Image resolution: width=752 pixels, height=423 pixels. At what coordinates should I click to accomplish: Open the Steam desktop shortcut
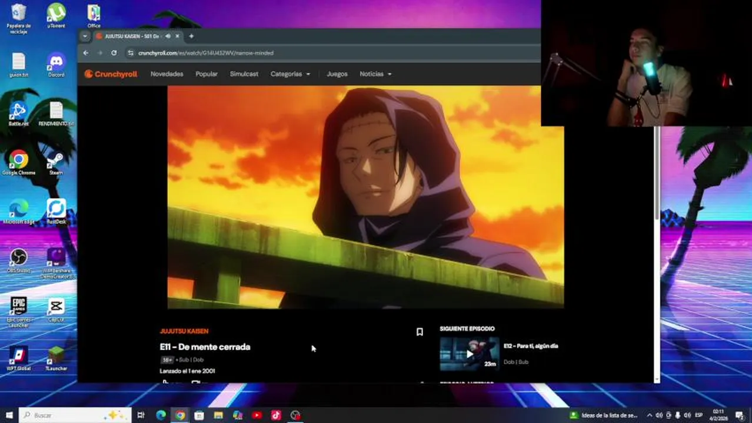56,163
